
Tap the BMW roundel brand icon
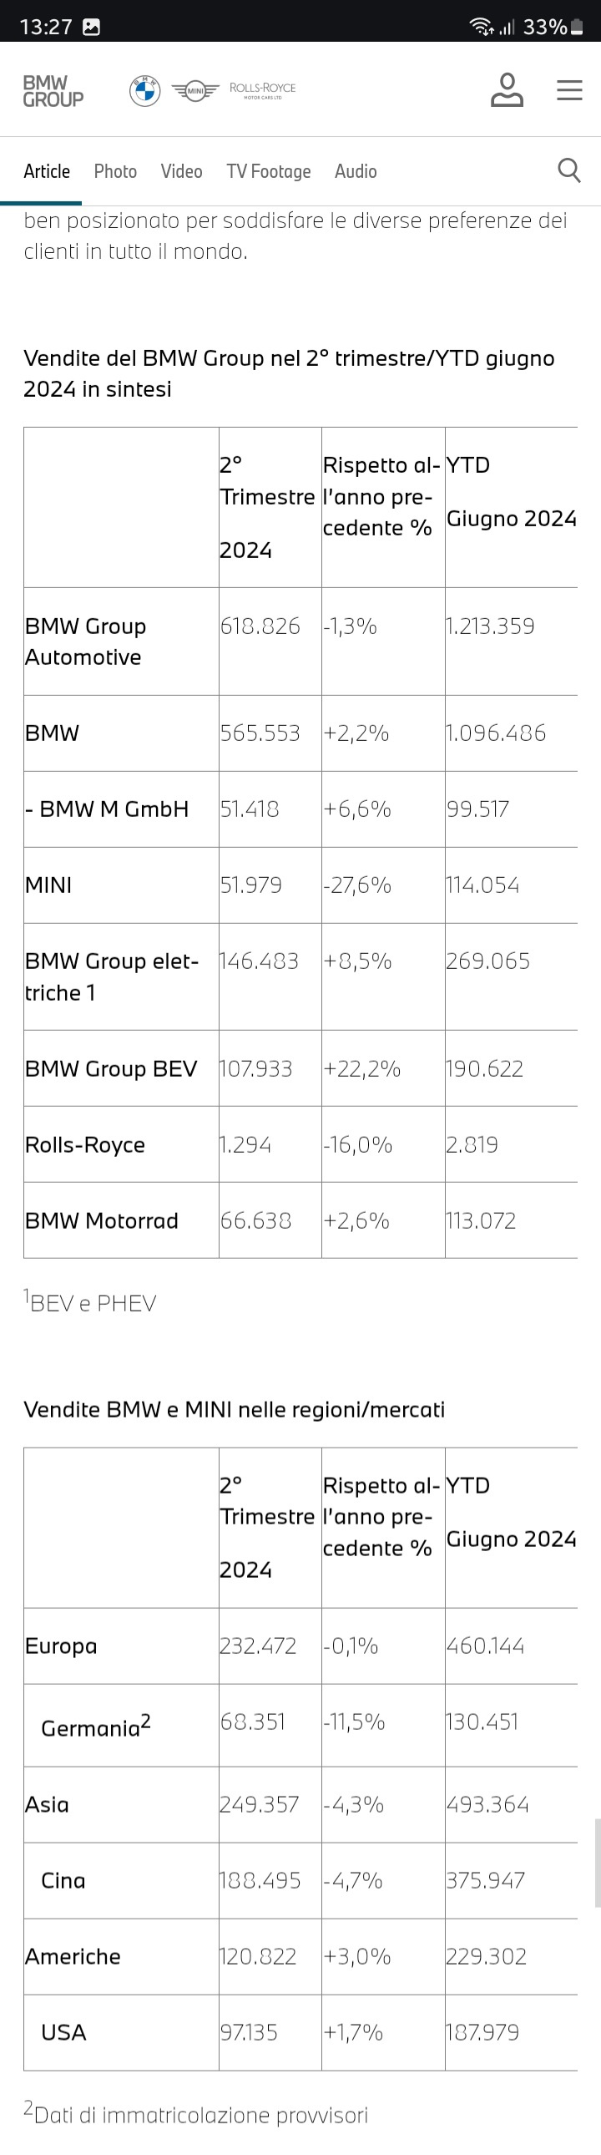144,90
